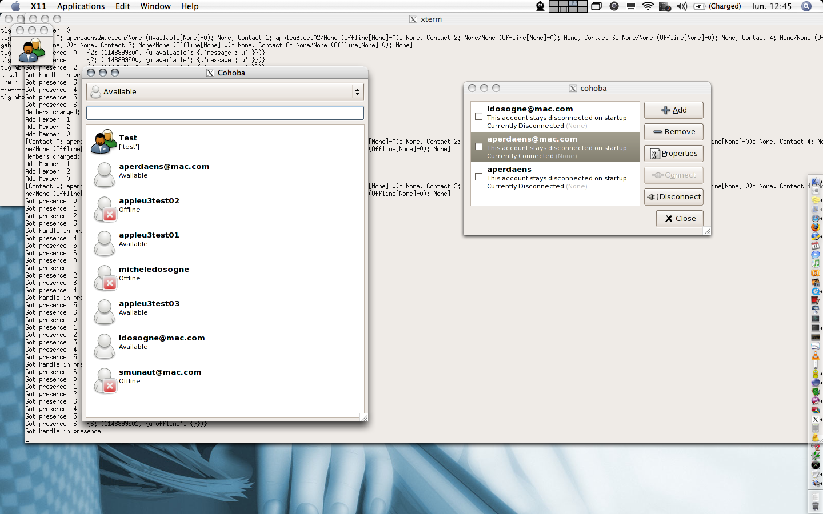823x514 pixels.
Task: Enable the ldosogne@mac.com account checkbox
Action: pos(479,117)
